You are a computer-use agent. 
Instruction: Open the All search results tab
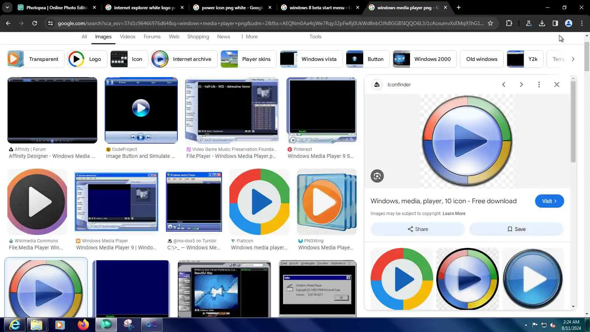(x=84, y=37)
